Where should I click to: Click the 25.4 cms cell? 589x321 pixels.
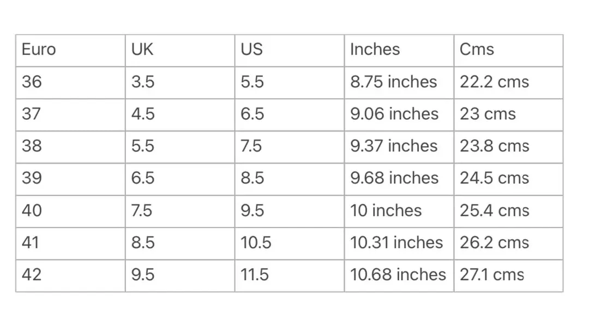[509, 211]
